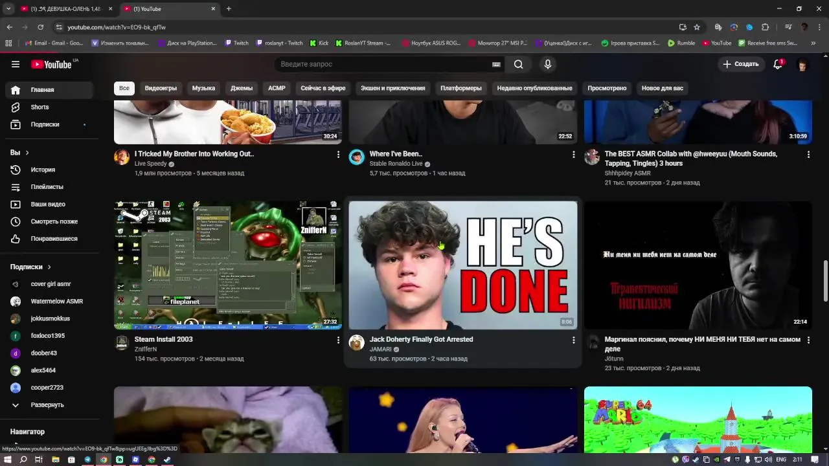The image size is (829, 466).
Task: Select the Музыка filter chip
Action: click(203, 88)
